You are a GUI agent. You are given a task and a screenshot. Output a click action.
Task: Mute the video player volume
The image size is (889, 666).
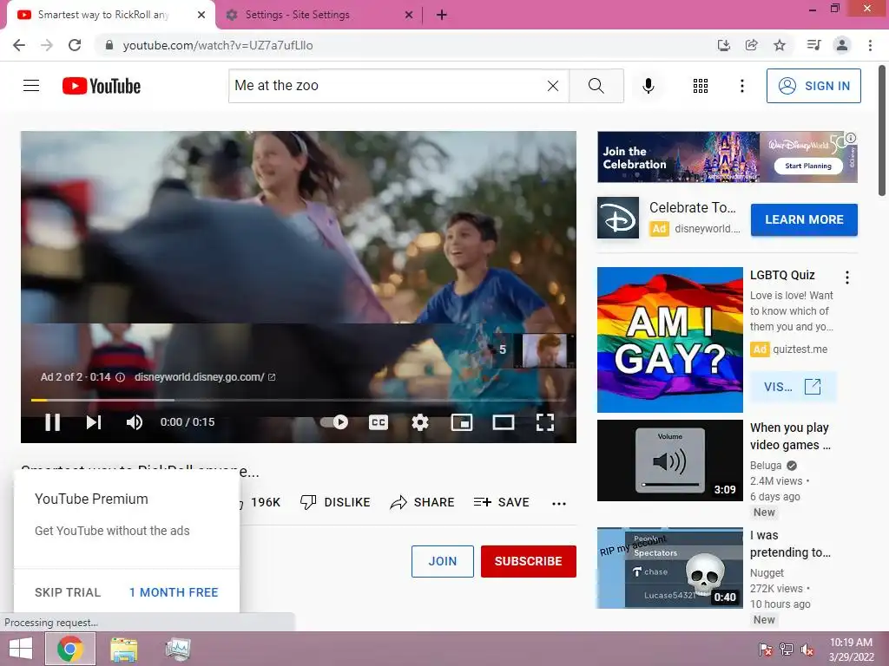[135, 422]
